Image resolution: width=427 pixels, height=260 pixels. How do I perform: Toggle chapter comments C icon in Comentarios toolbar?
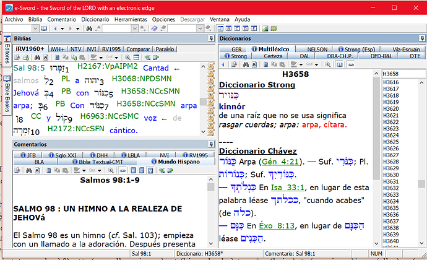[142, 170]
